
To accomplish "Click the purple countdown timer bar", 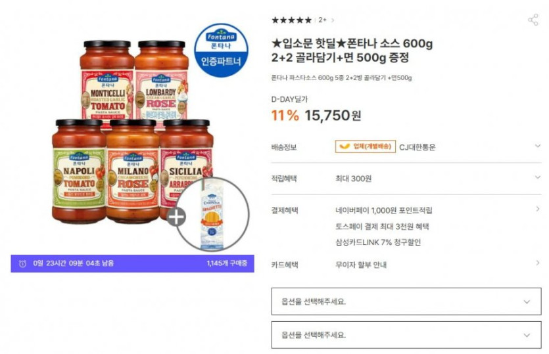I will pyautogui.click(x=132, y=263).
